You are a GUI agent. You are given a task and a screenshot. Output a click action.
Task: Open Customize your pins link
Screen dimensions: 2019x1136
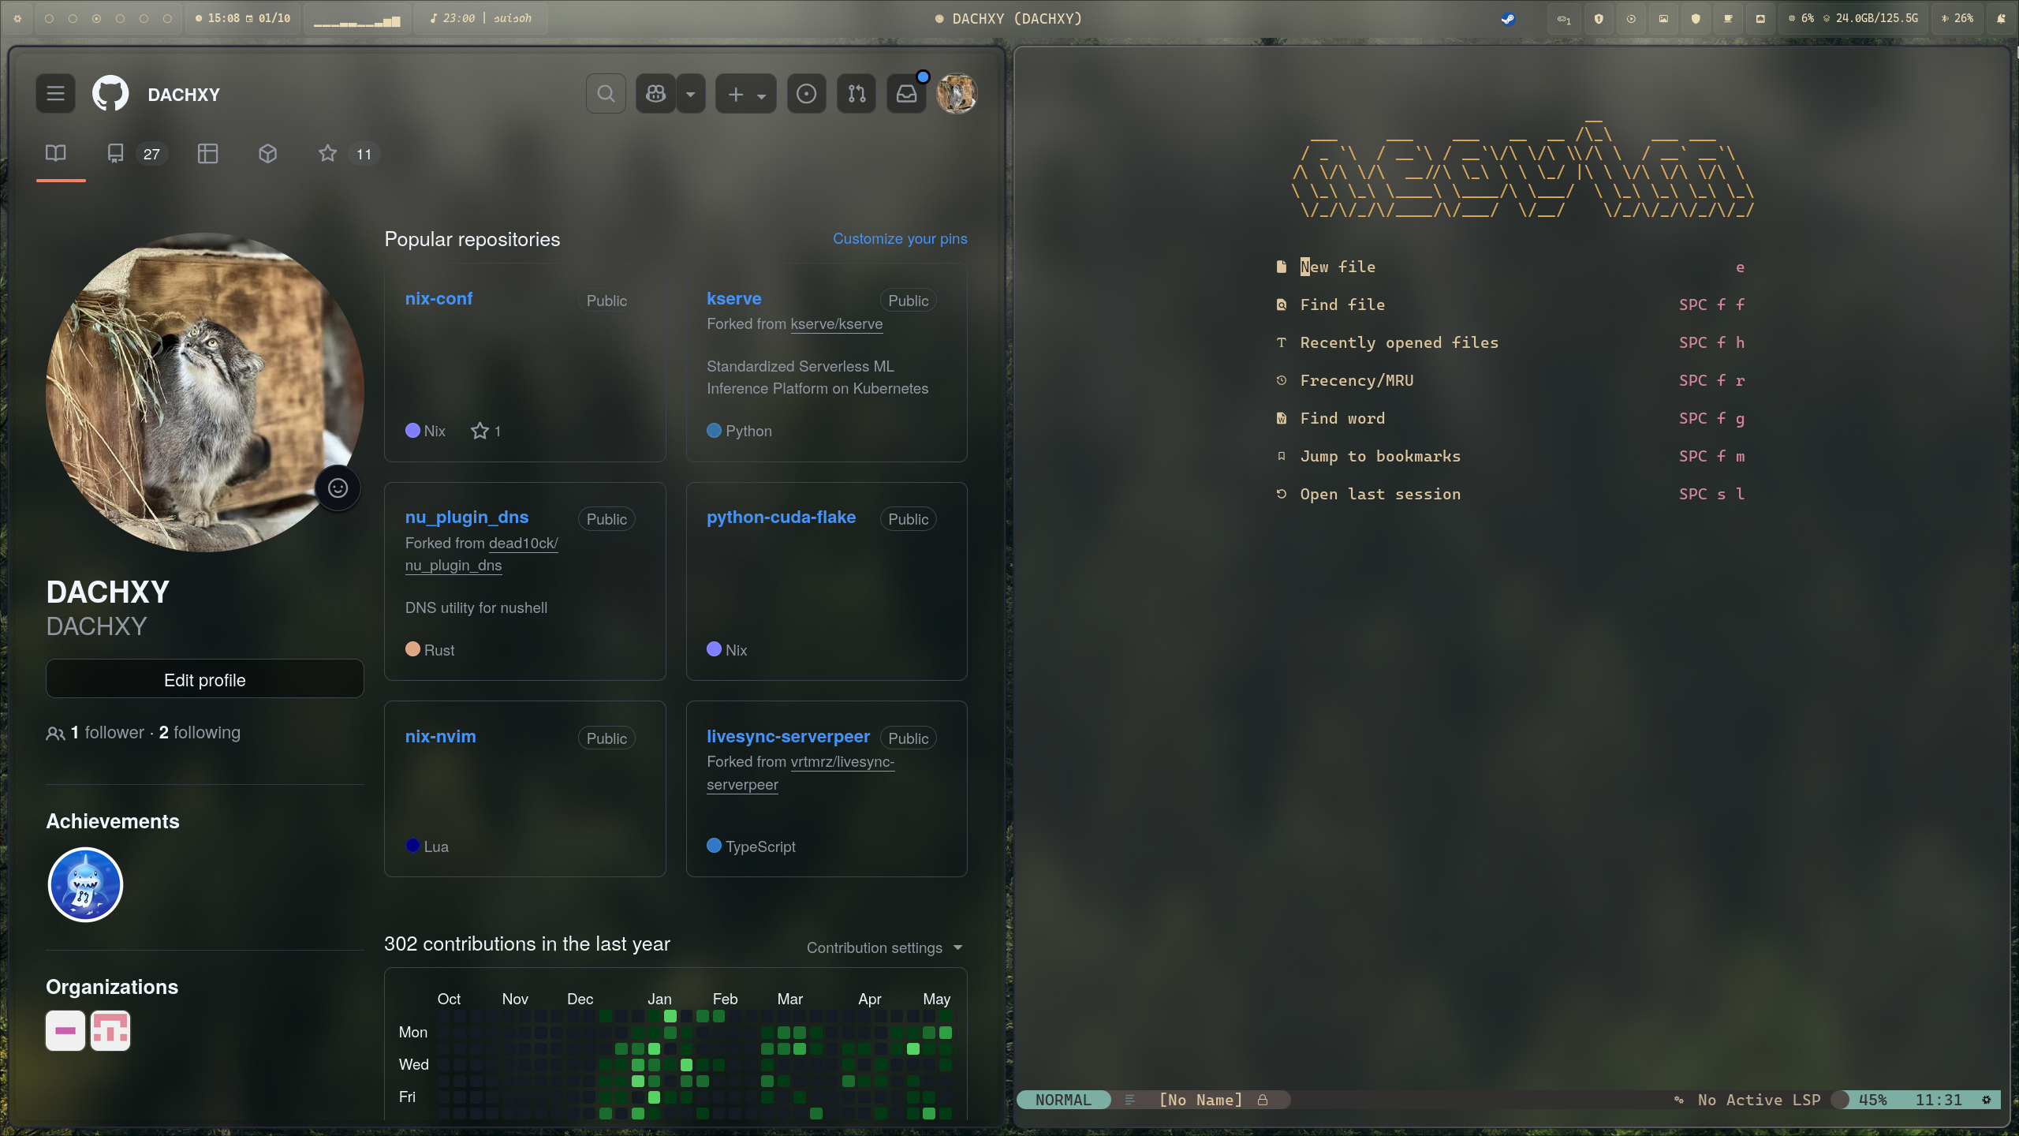[900, 238]
